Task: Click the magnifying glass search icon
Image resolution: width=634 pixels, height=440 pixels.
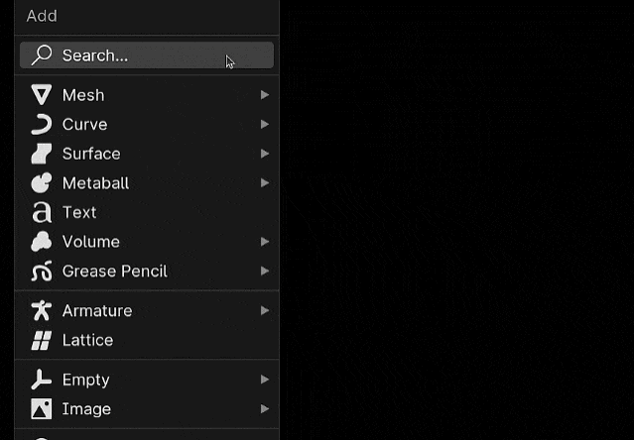Action: tap(42, 55)
